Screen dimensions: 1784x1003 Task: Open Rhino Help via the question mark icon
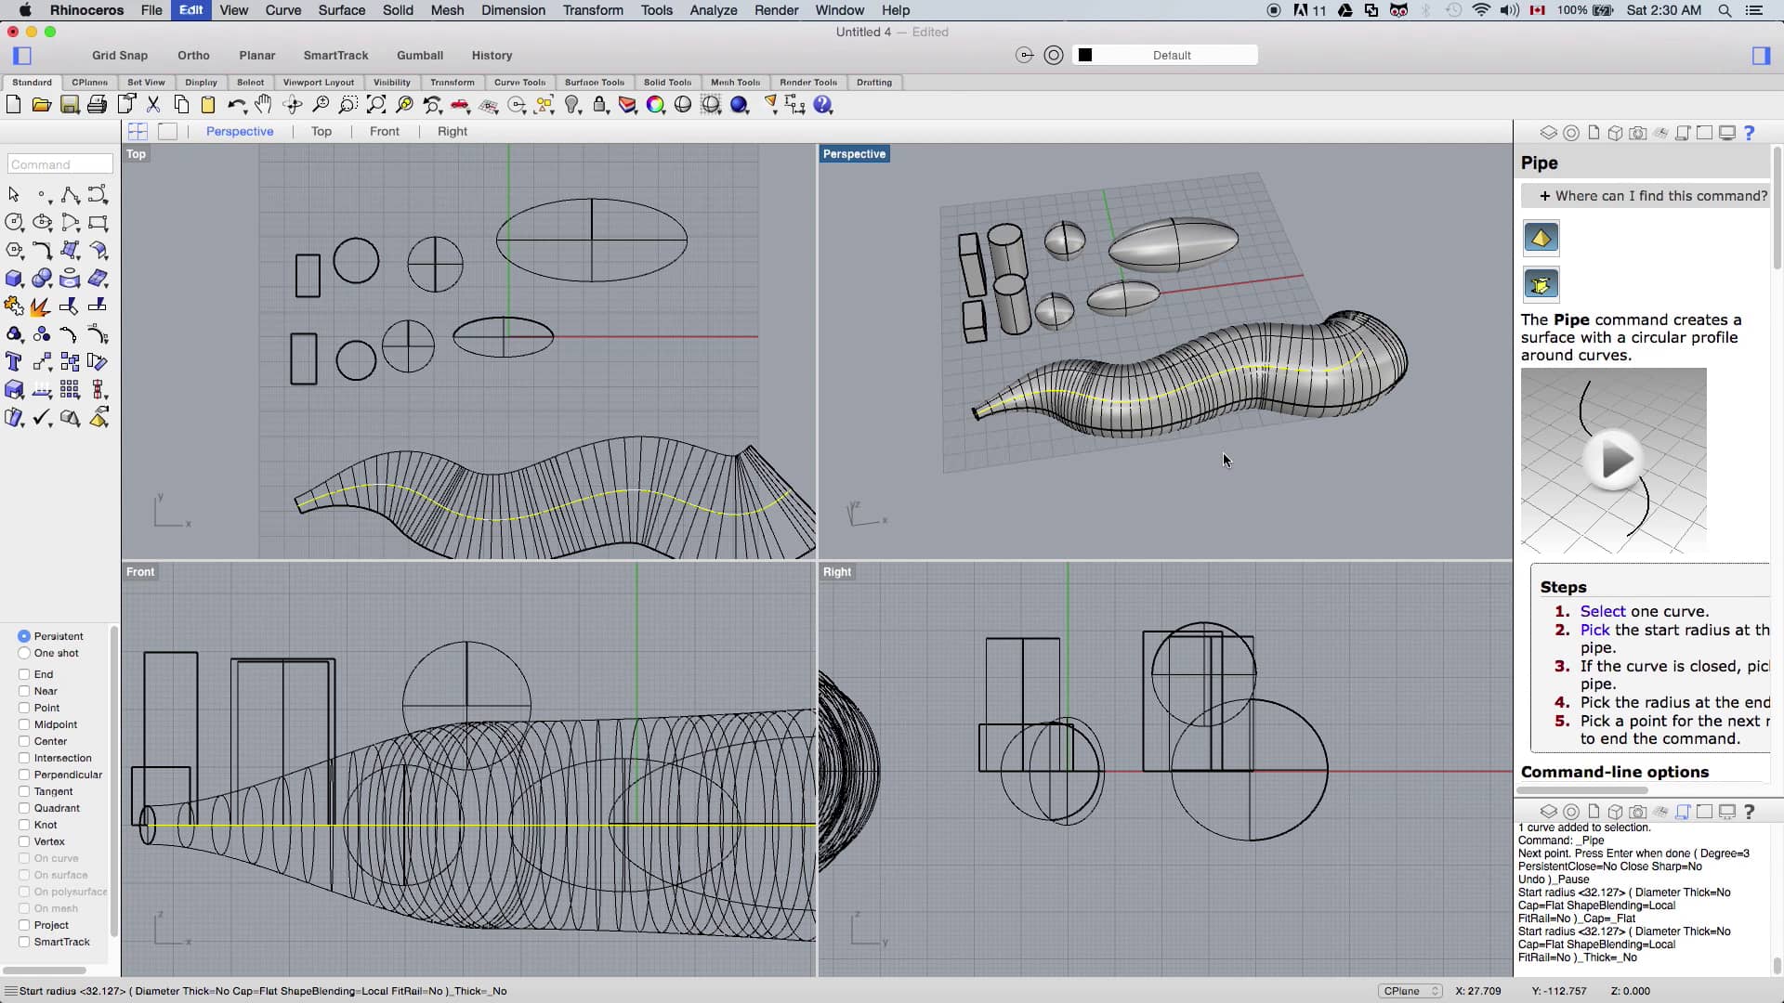tap(822, 105)
